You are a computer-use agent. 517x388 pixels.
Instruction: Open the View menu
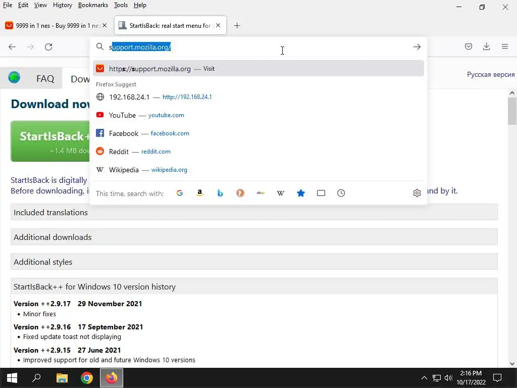[40, 5]
